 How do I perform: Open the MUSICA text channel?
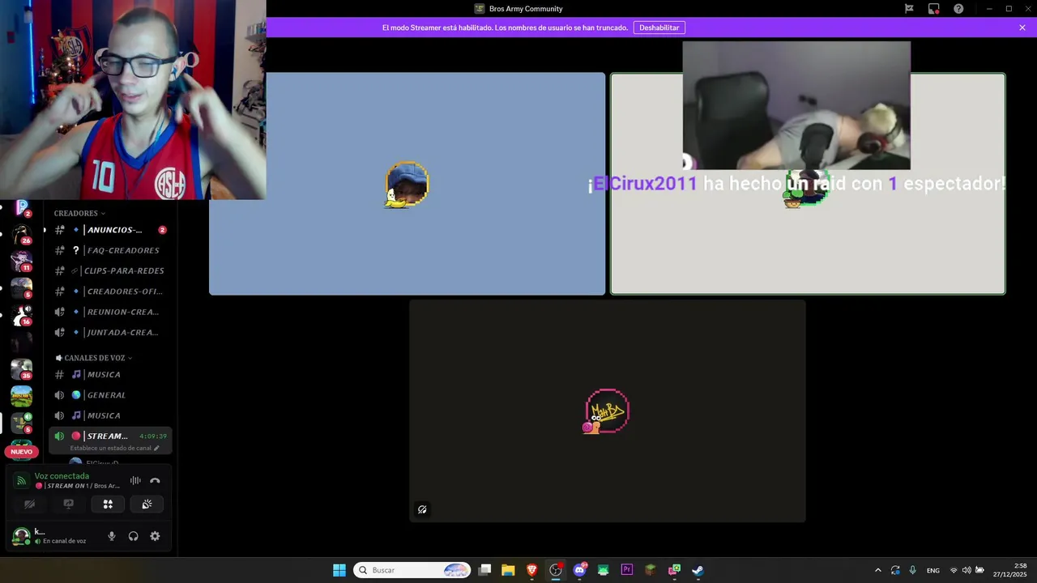tap(110, 375)
